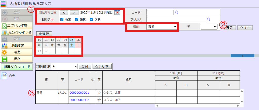259x110 pixels.
Task: Open the 対象選択食 dropdown showing A
Action: 64,66
